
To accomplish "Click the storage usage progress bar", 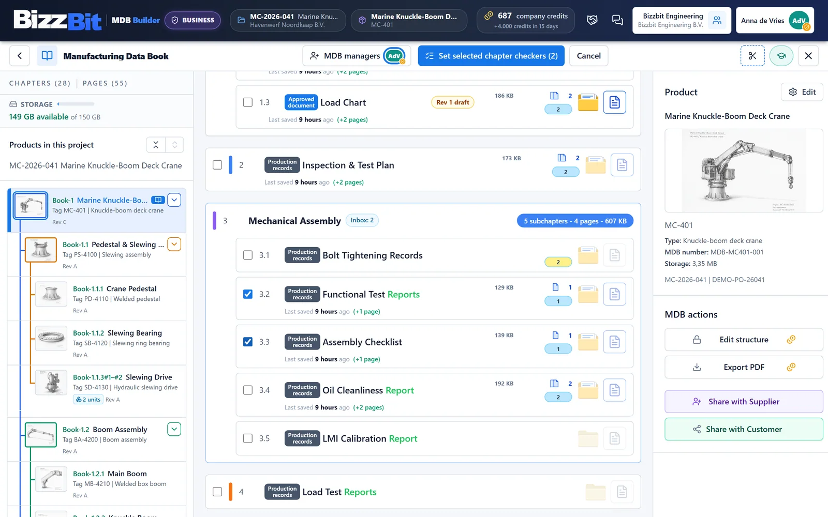I will tap(76, 104).
